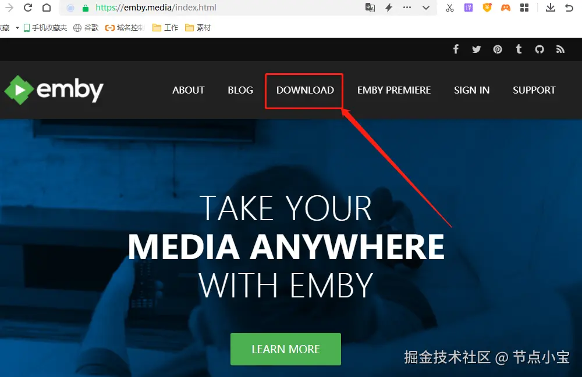Image resolution: width=582 pixels, height=377 pixels.
Task: Go to browser home page icon
Action: (47, 8)
